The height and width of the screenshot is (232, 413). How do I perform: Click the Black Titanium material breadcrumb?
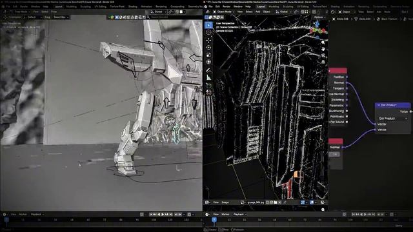387,19
